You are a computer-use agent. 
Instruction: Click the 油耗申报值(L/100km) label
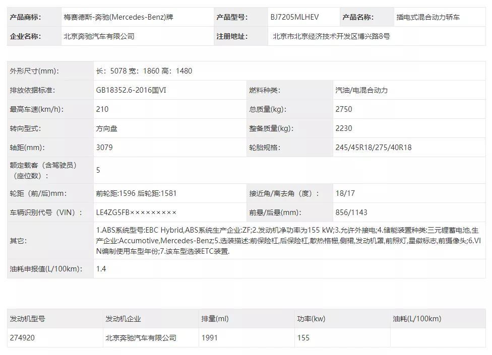click(46, 269)
